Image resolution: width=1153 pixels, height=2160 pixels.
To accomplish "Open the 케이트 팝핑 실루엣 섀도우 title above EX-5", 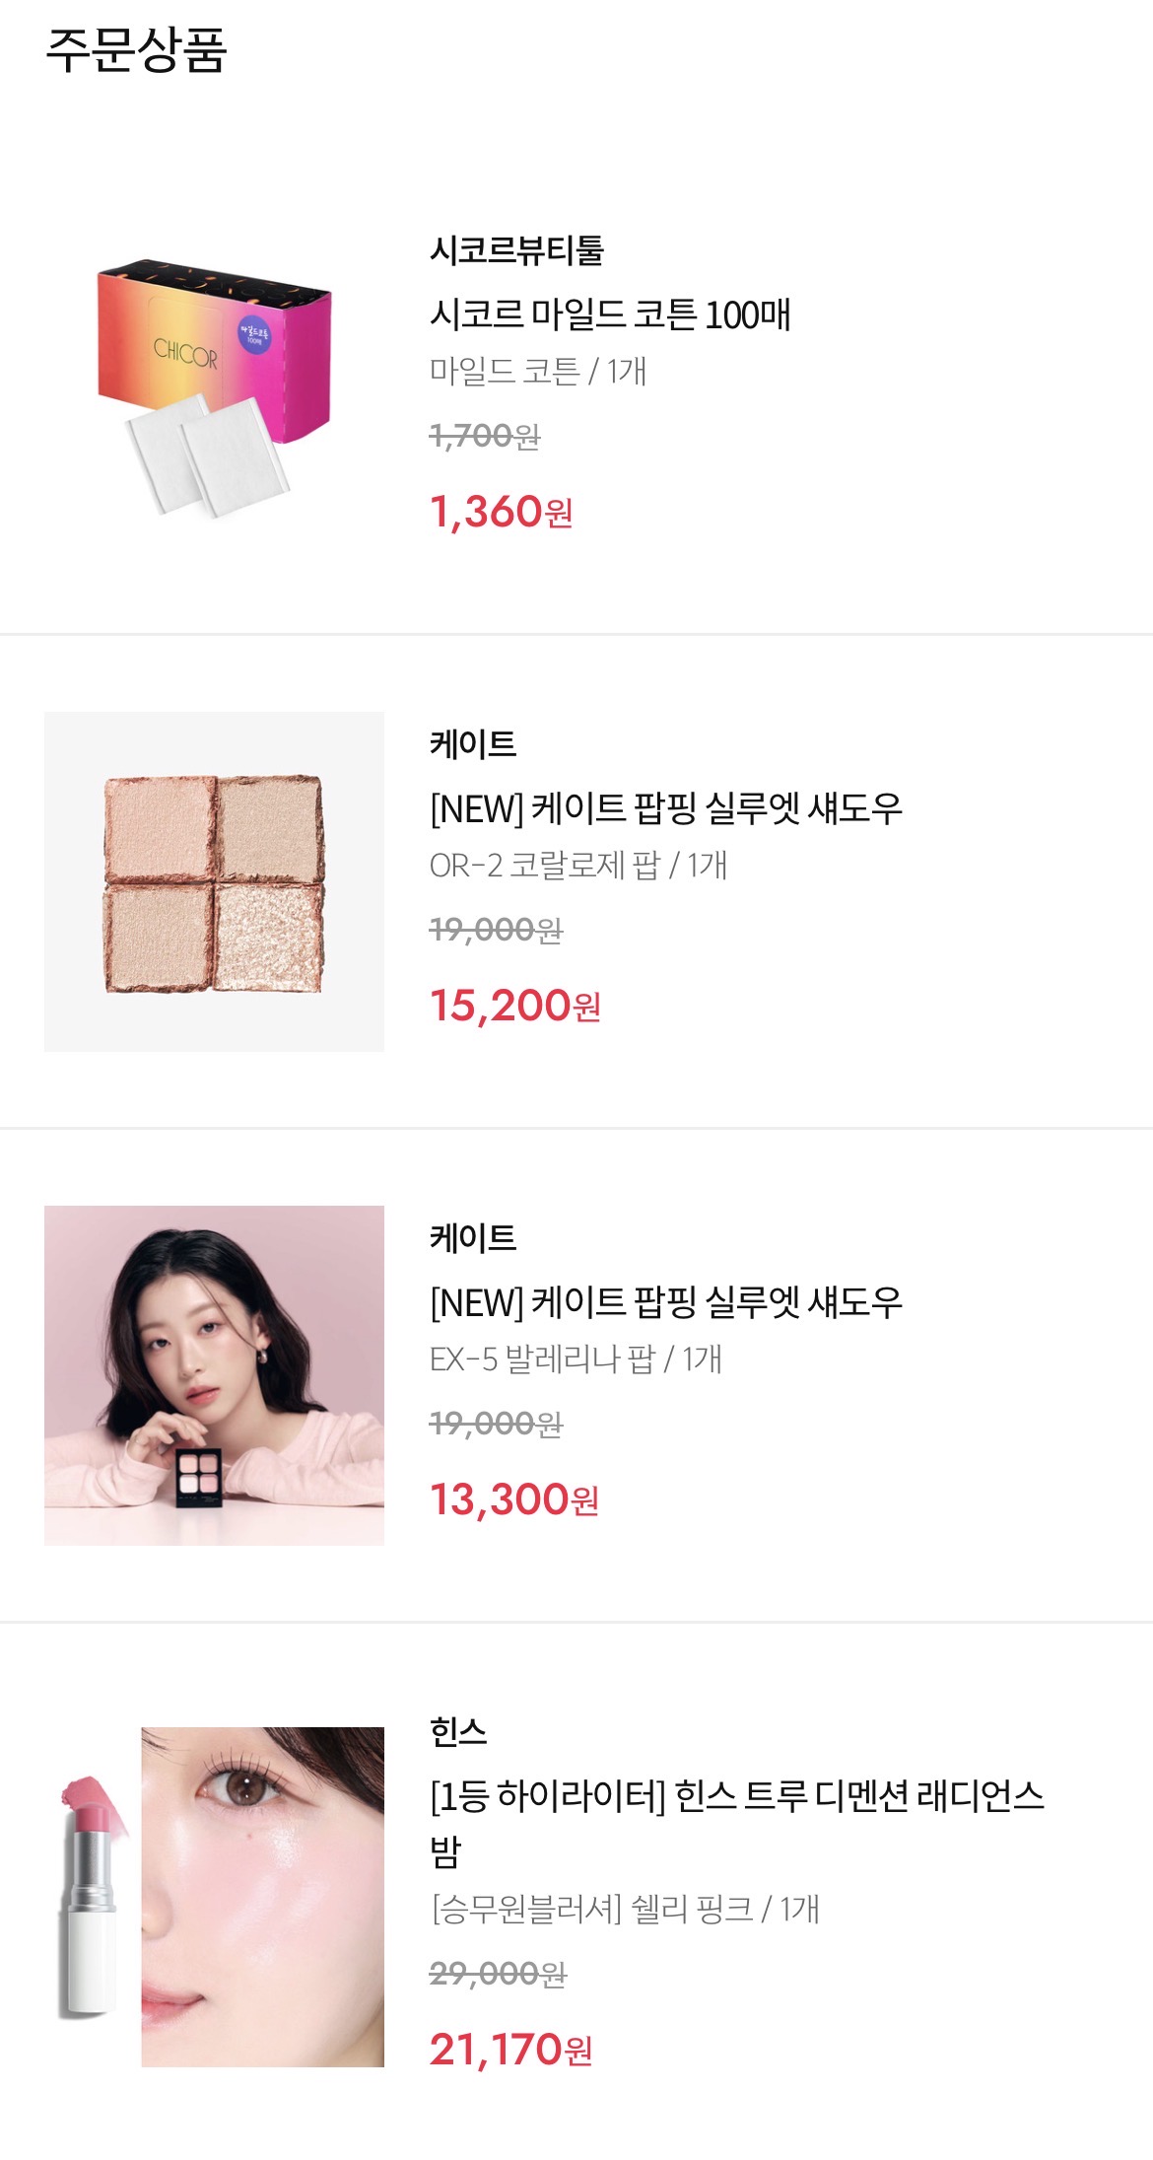I will click(666, 1302).
